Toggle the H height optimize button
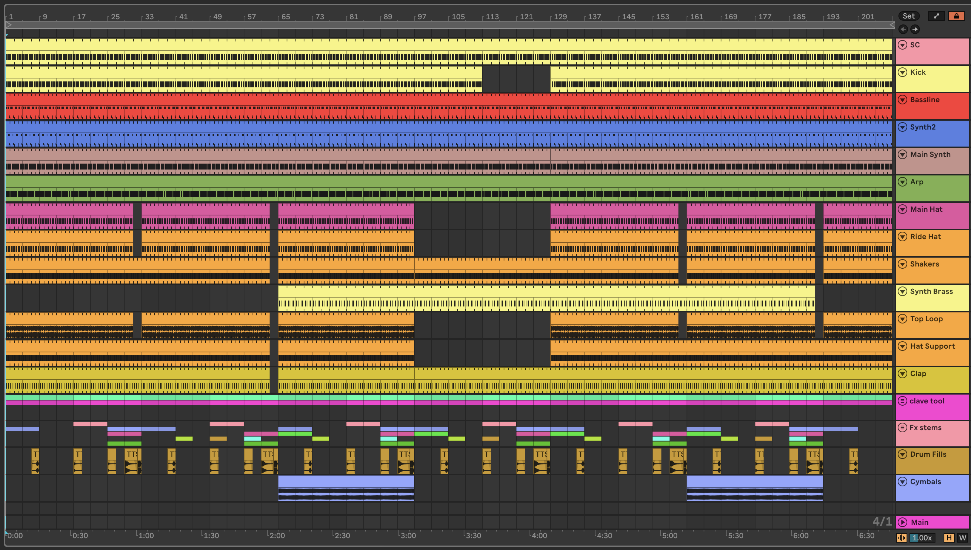The image size is (971, 550). click(x=949, y=537)
